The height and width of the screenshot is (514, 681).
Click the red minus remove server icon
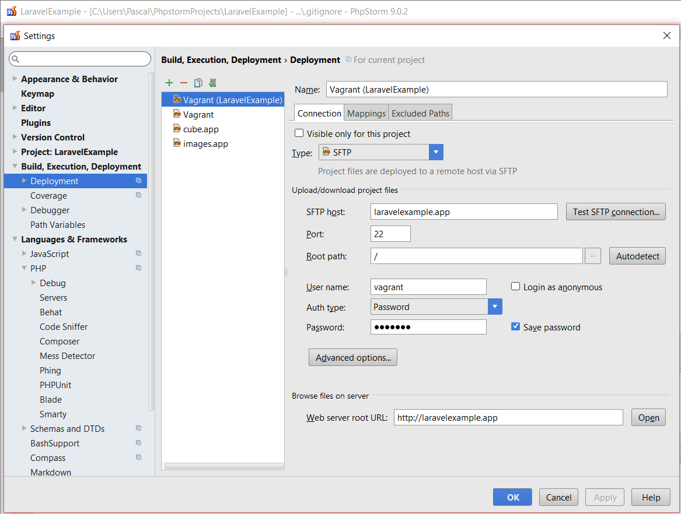pos(184,83)
